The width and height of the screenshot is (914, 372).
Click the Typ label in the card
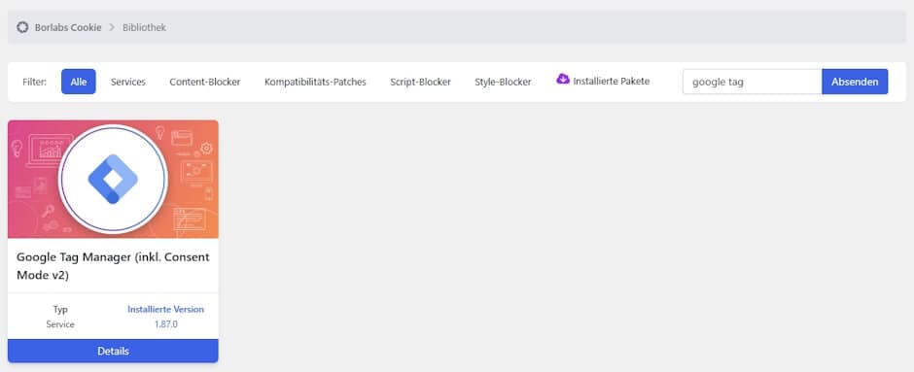coord(60,309)
